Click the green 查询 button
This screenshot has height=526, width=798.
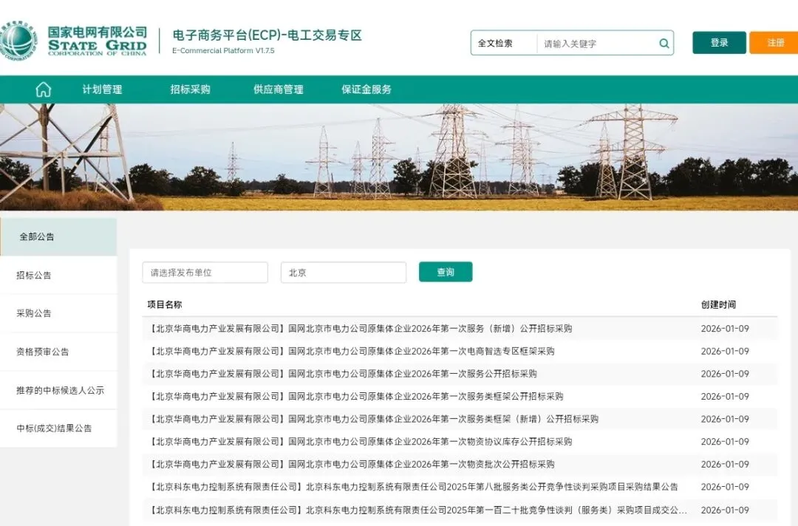pos(446,272)
